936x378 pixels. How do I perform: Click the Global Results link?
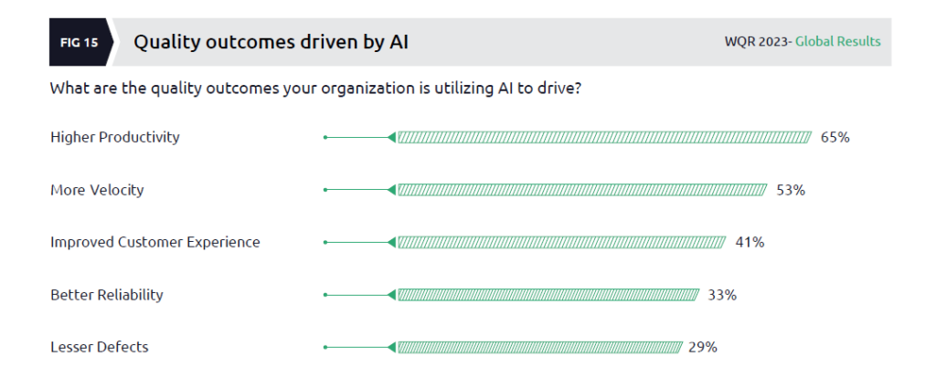tap(838, 42)
